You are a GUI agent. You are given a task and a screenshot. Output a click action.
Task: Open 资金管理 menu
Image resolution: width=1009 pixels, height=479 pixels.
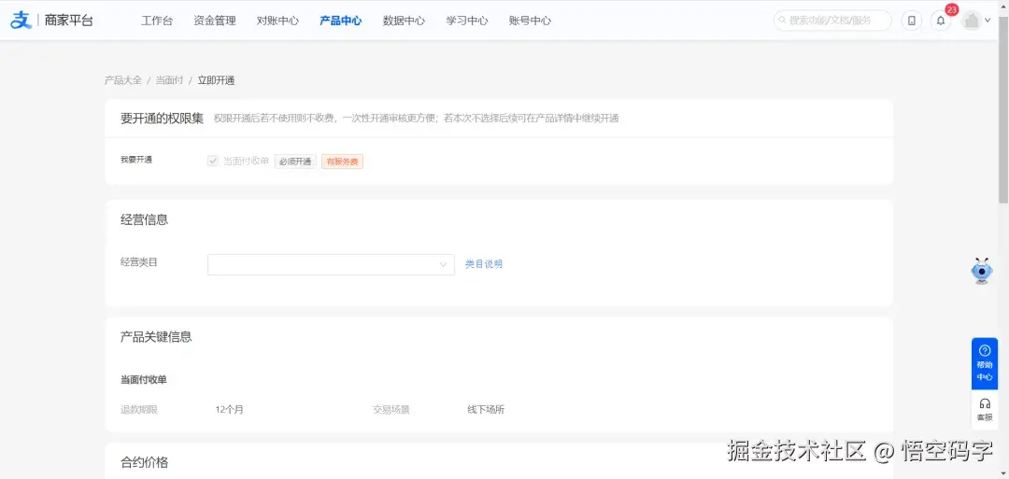tap(215, 21)
